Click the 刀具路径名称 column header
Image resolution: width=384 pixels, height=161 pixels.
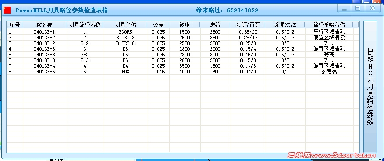tap(85, 24)
